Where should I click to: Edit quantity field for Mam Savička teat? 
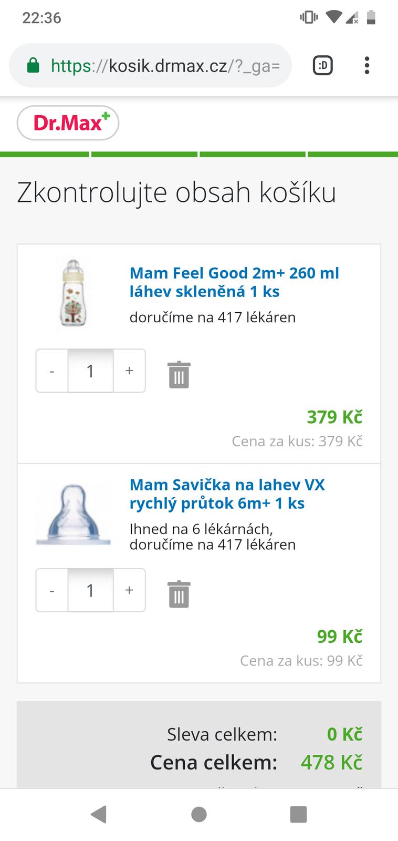[x=90, y=590]
